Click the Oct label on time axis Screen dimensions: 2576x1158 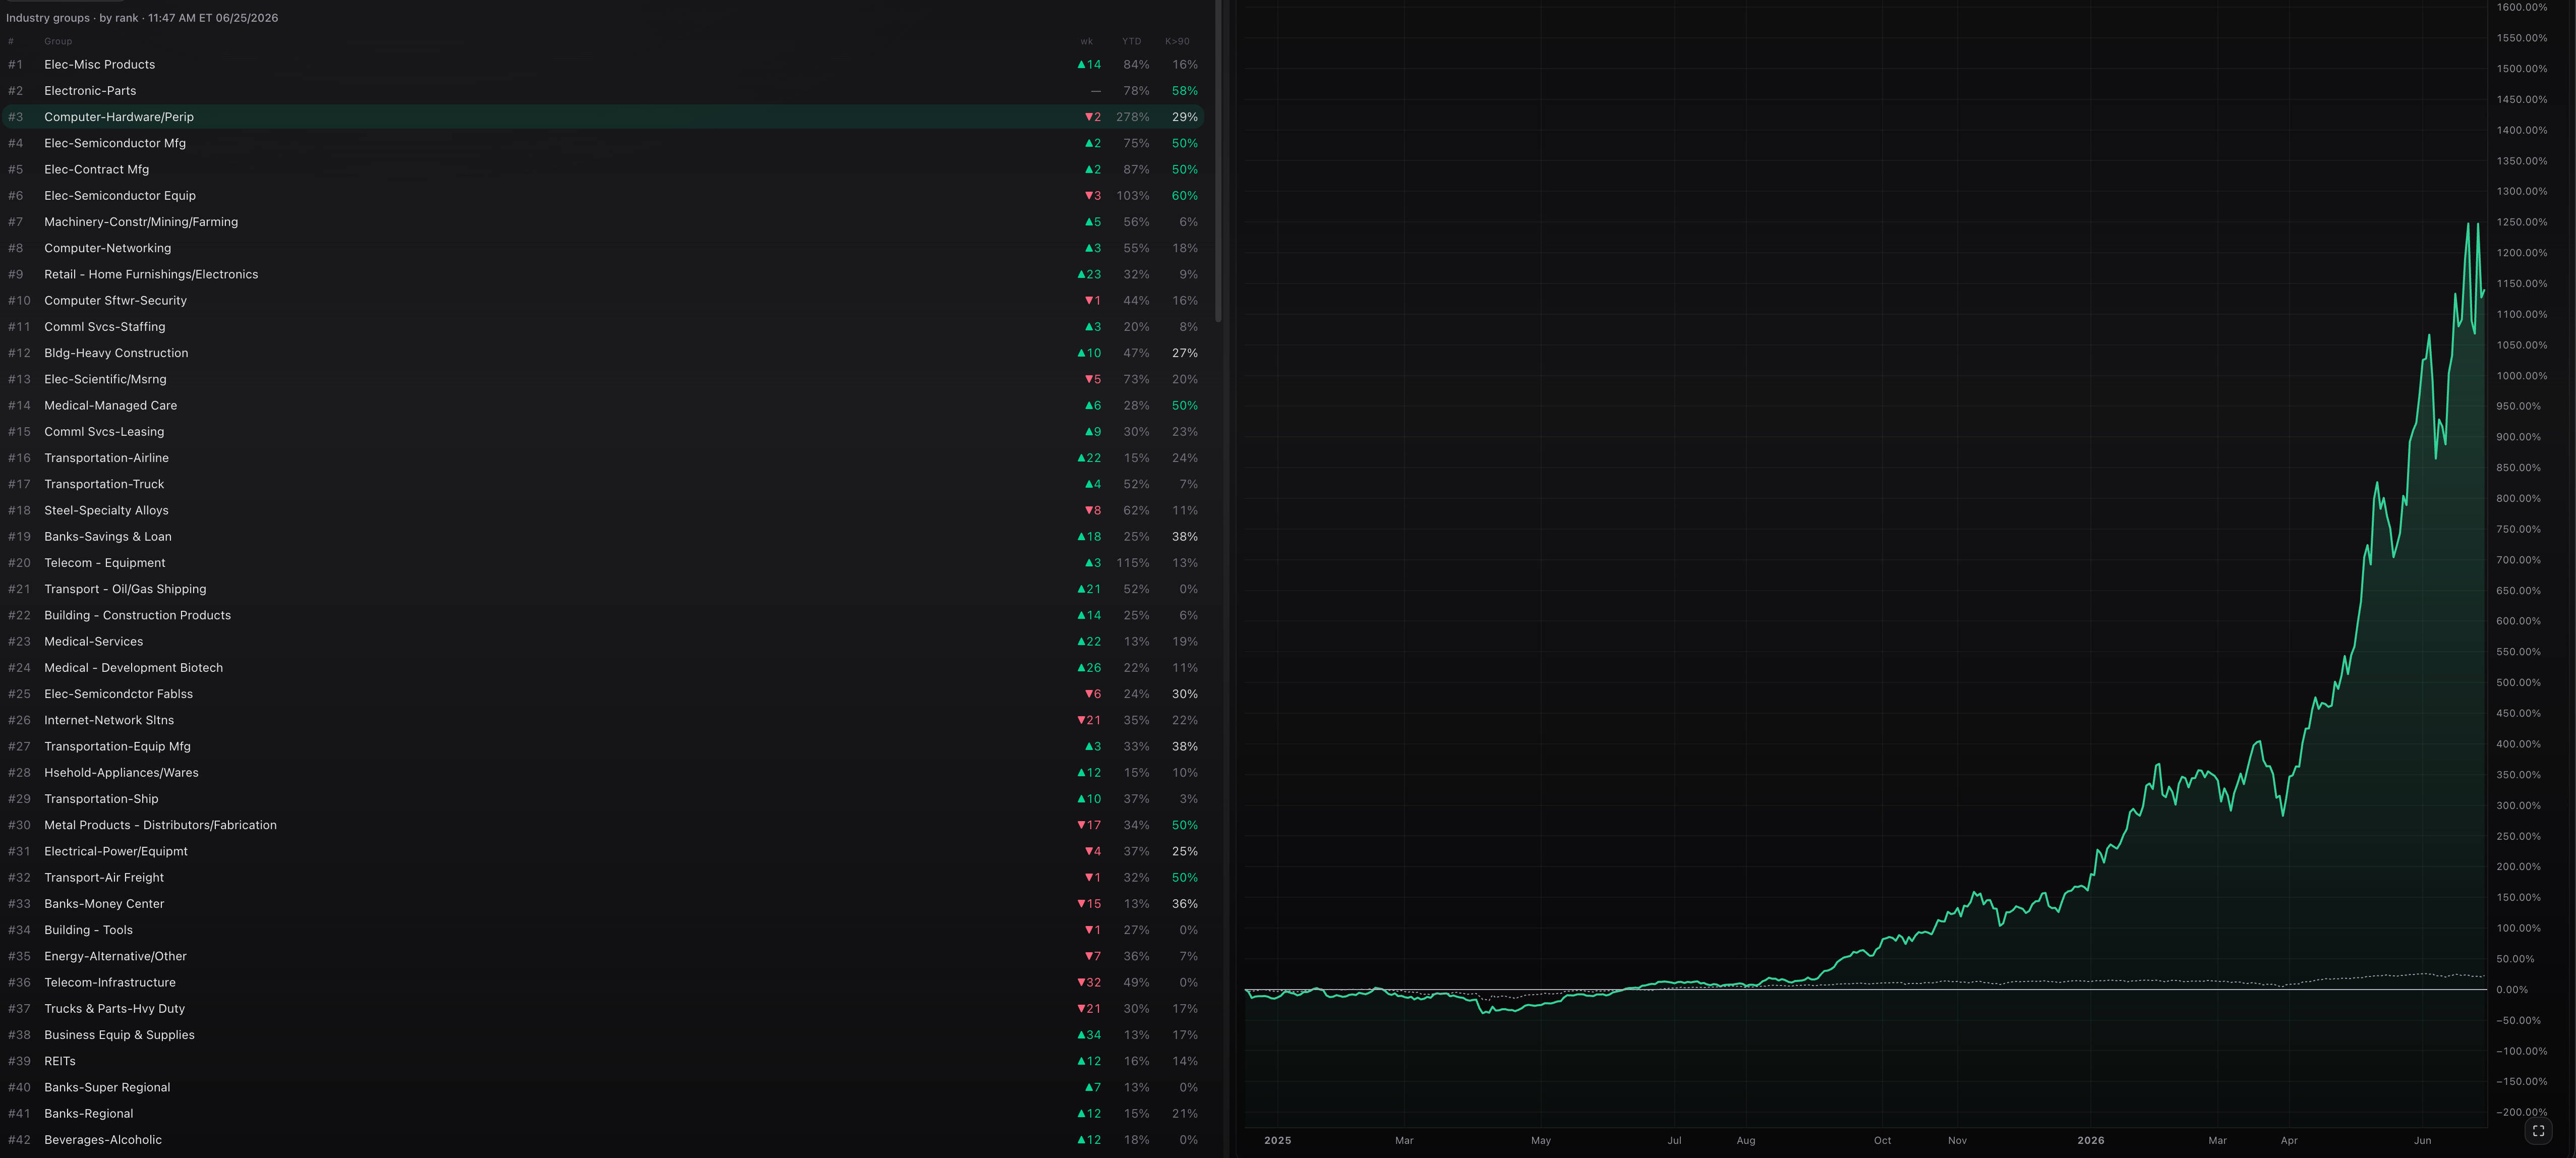coord(1882,1140)
